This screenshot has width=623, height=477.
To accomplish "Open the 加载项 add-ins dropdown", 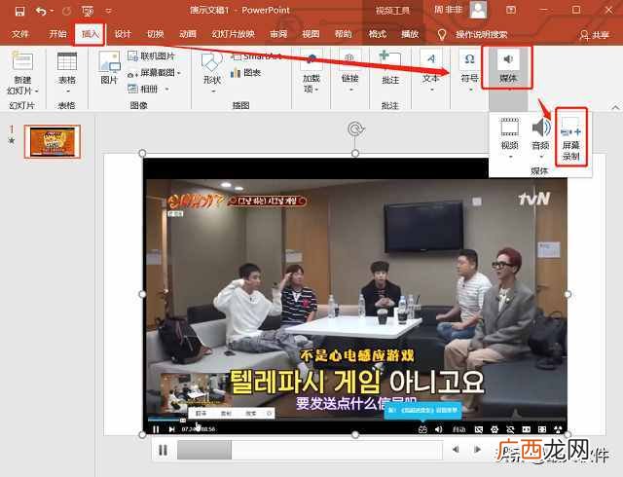I will click(311, 73).
